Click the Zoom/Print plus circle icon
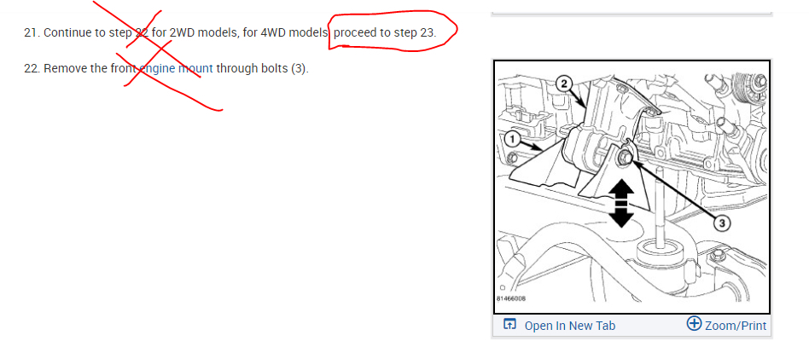Viewport: 809px width, 341px height. [695, 323]
